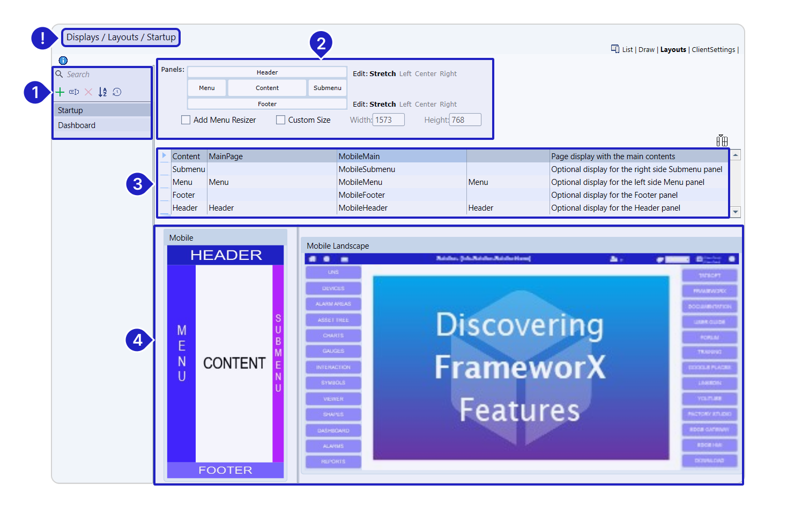The image size is (787, 507).
Task: Click the table scrollbar down arrow
Action: [x=736, y=212]
